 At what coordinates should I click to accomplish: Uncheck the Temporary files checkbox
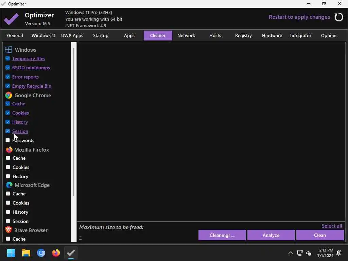pos(7,58)
